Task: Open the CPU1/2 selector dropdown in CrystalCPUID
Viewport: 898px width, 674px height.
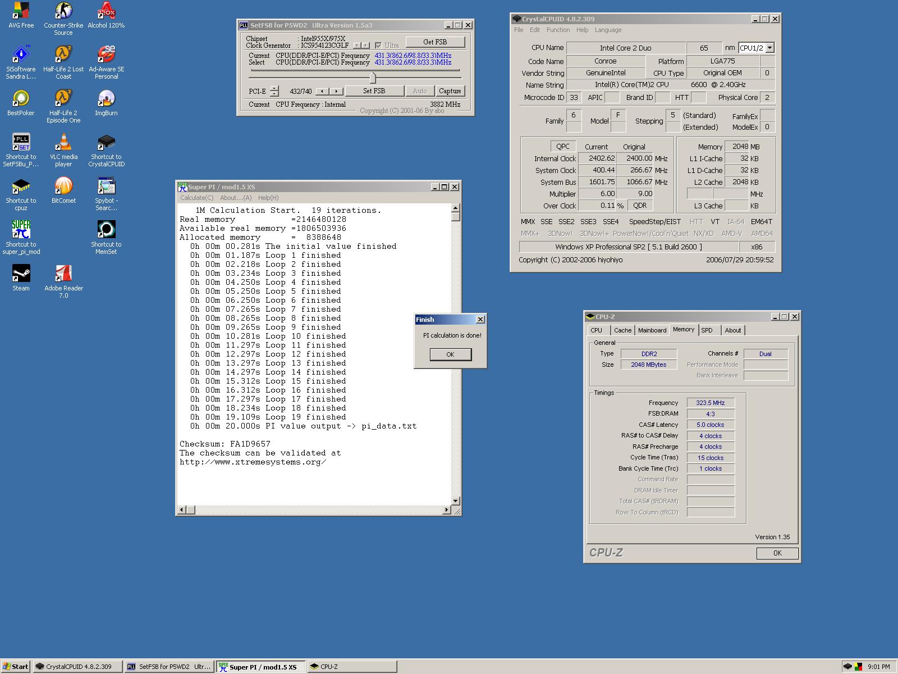Action: pos(769,48)
